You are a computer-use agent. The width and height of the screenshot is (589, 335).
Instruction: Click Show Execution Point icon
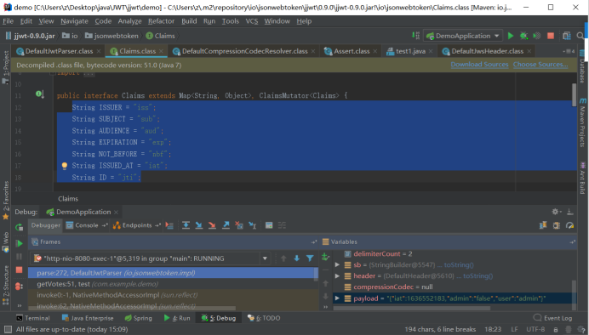[x=169, y=225]
